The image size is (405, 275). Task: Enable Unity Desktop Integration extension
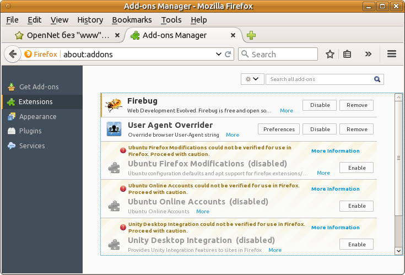coord(357,244)
